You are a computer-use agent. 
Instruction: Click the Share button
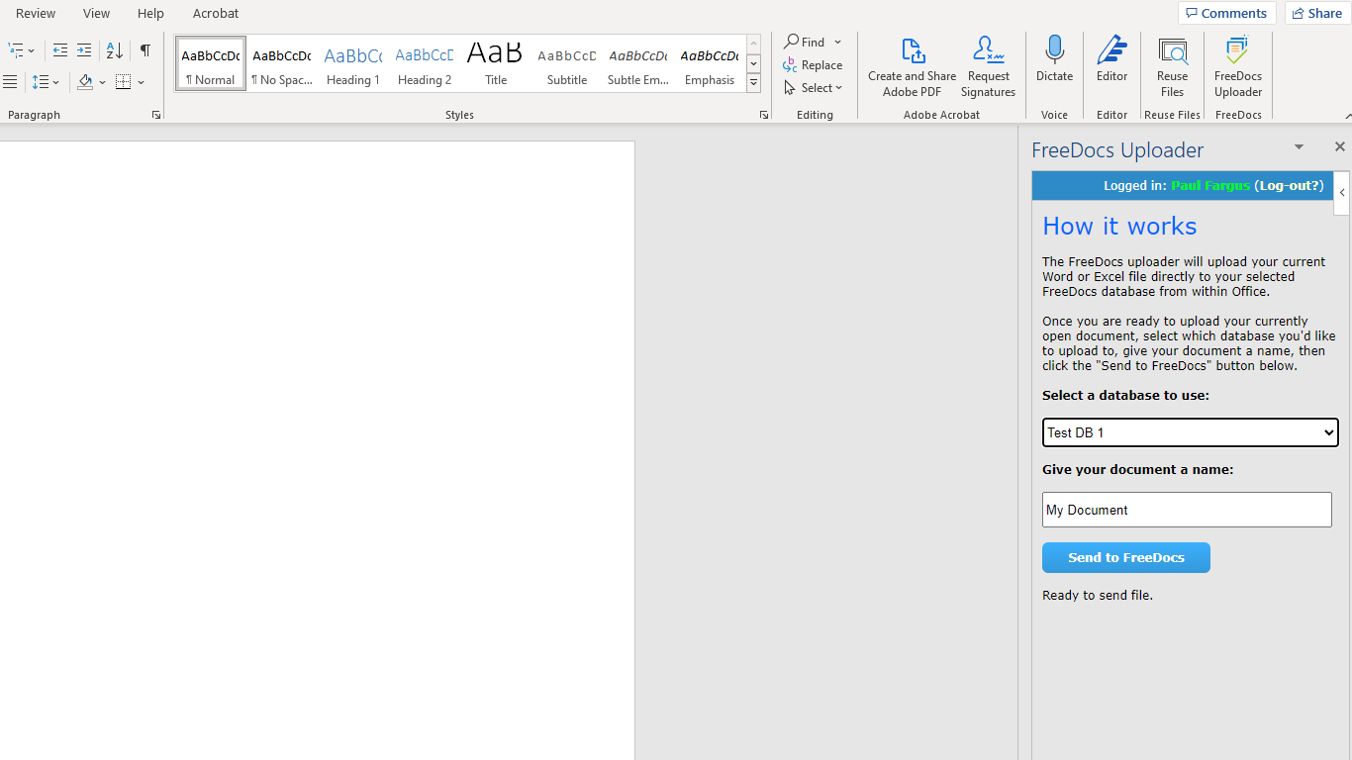point(1317,13)
